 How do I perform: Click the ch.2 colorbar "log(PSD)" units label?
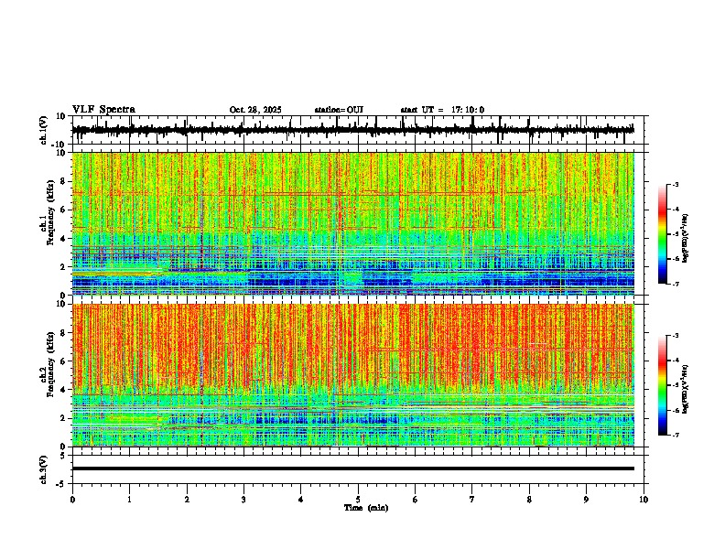click(686, 390)
